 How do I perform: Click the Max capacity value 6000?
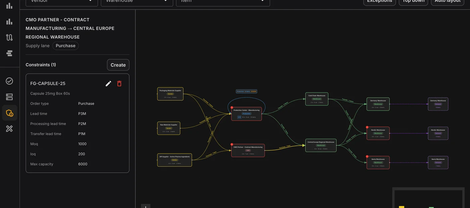coord(83,164)
